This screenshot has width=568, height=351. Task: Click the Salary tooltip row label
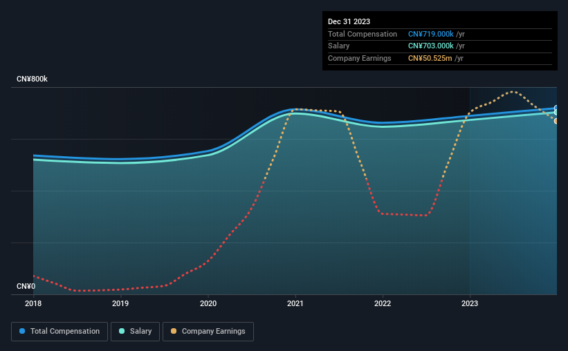tap(339, 46)
